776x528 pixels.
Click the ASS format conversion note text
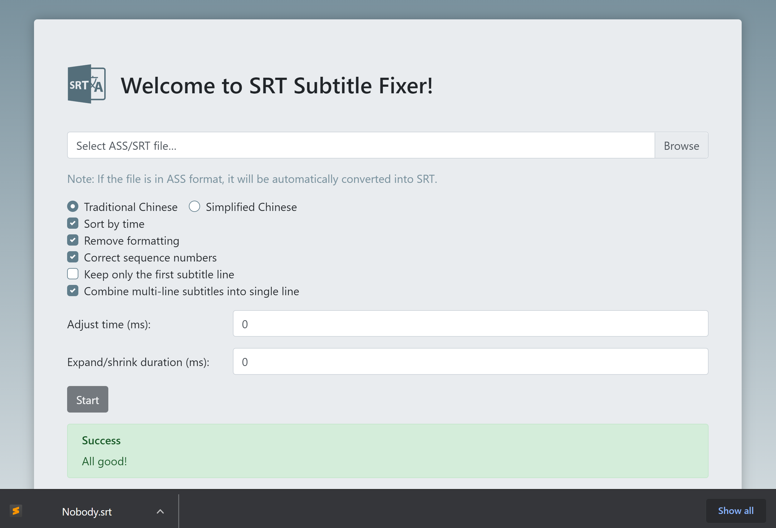click(x=252, y=179)
